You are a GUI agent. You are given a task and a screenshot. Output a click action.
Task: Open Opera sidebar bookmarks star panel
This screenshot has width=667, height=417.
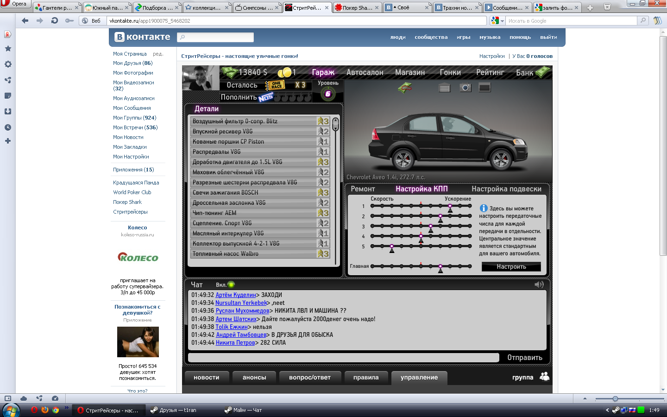[8, 49]
